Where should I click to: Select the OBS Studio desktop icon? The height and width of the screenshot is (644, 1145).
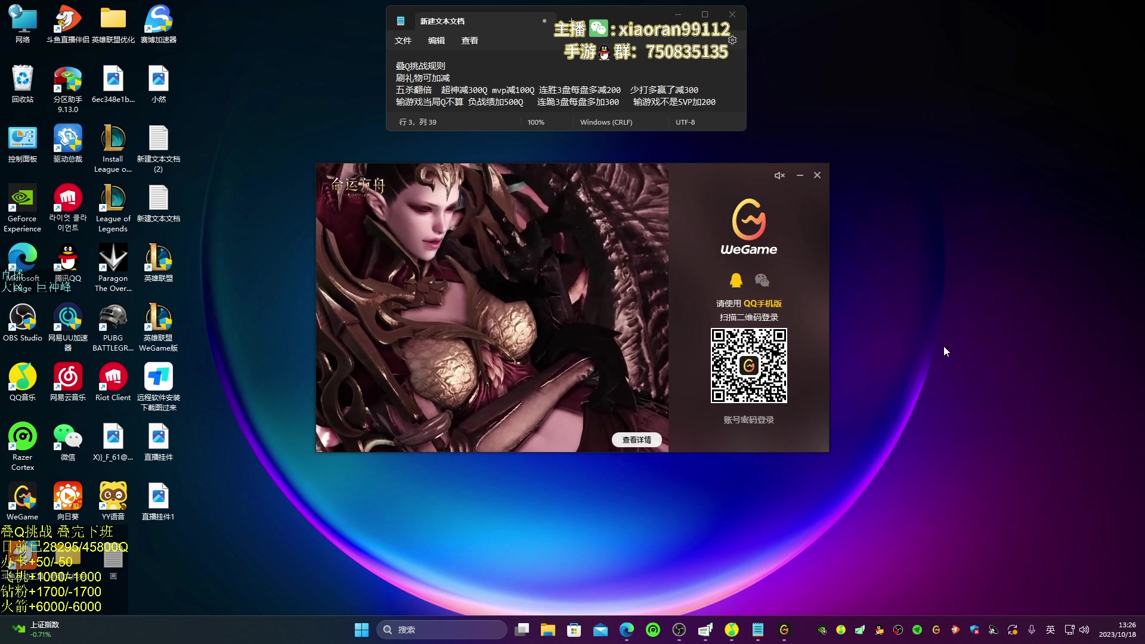[23, 323]
